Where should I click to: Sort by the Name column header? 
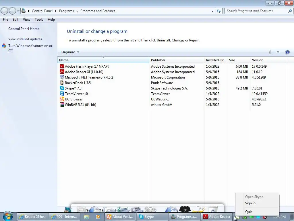click(103, 60)
